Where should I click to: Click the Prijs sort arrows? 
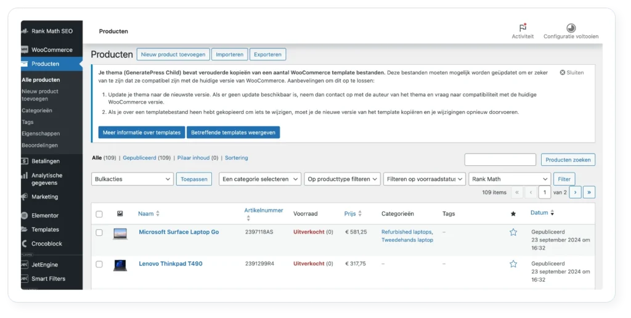360,214
